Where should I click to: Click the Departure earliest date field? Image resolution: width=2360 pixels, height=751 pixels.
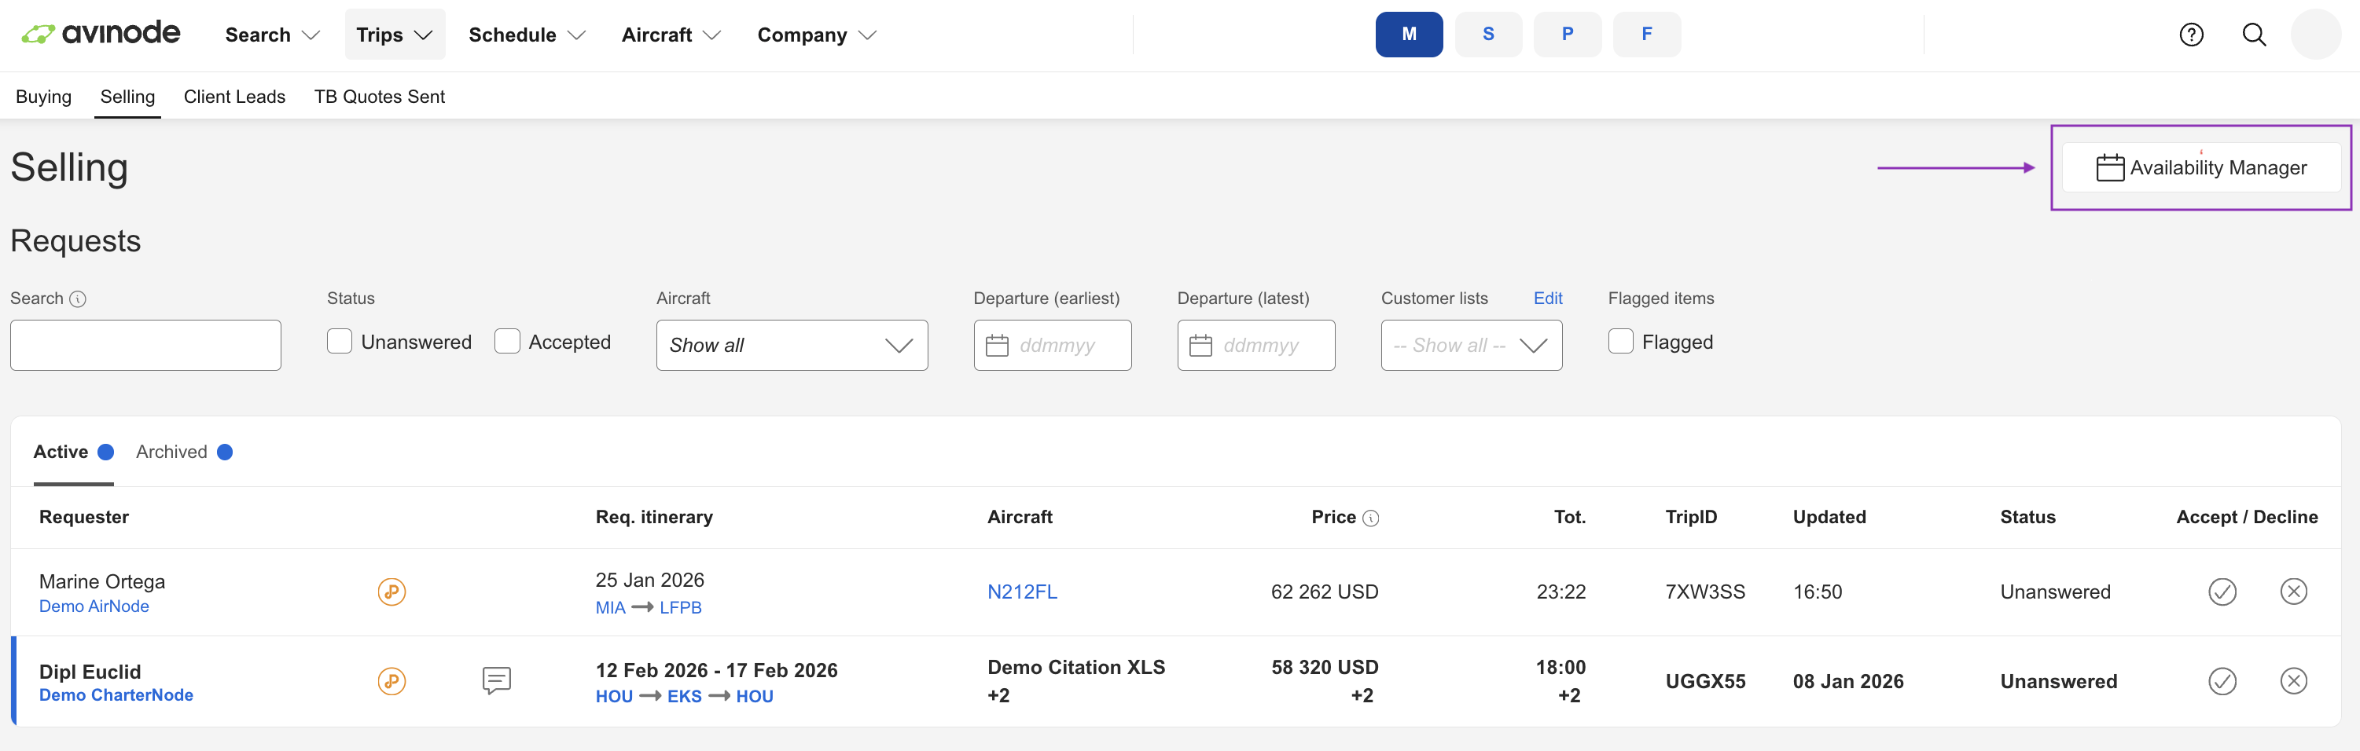tap(1053, 346)
